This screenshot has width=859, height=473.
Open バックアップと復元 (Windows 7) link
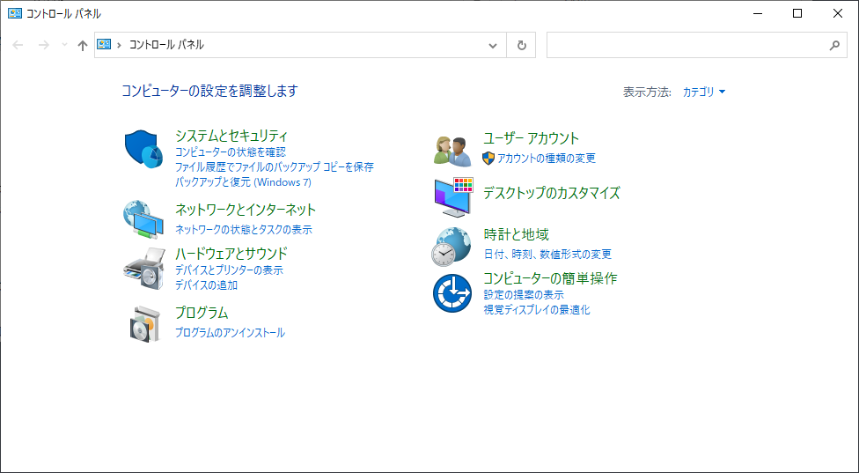pos(243,182)
